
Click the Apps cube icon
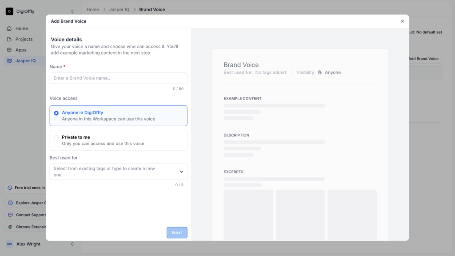tap(9, 50)
